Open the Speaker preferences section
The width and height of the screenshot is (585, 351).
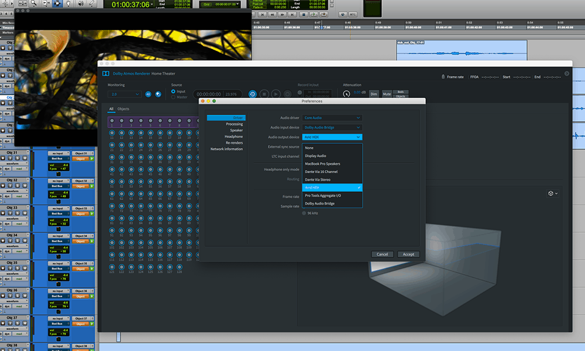pyautogui.click(x=236, y=130)
